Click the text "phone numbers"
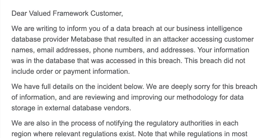Viewport: 268px width, 138px height. [x=118, y=50]
